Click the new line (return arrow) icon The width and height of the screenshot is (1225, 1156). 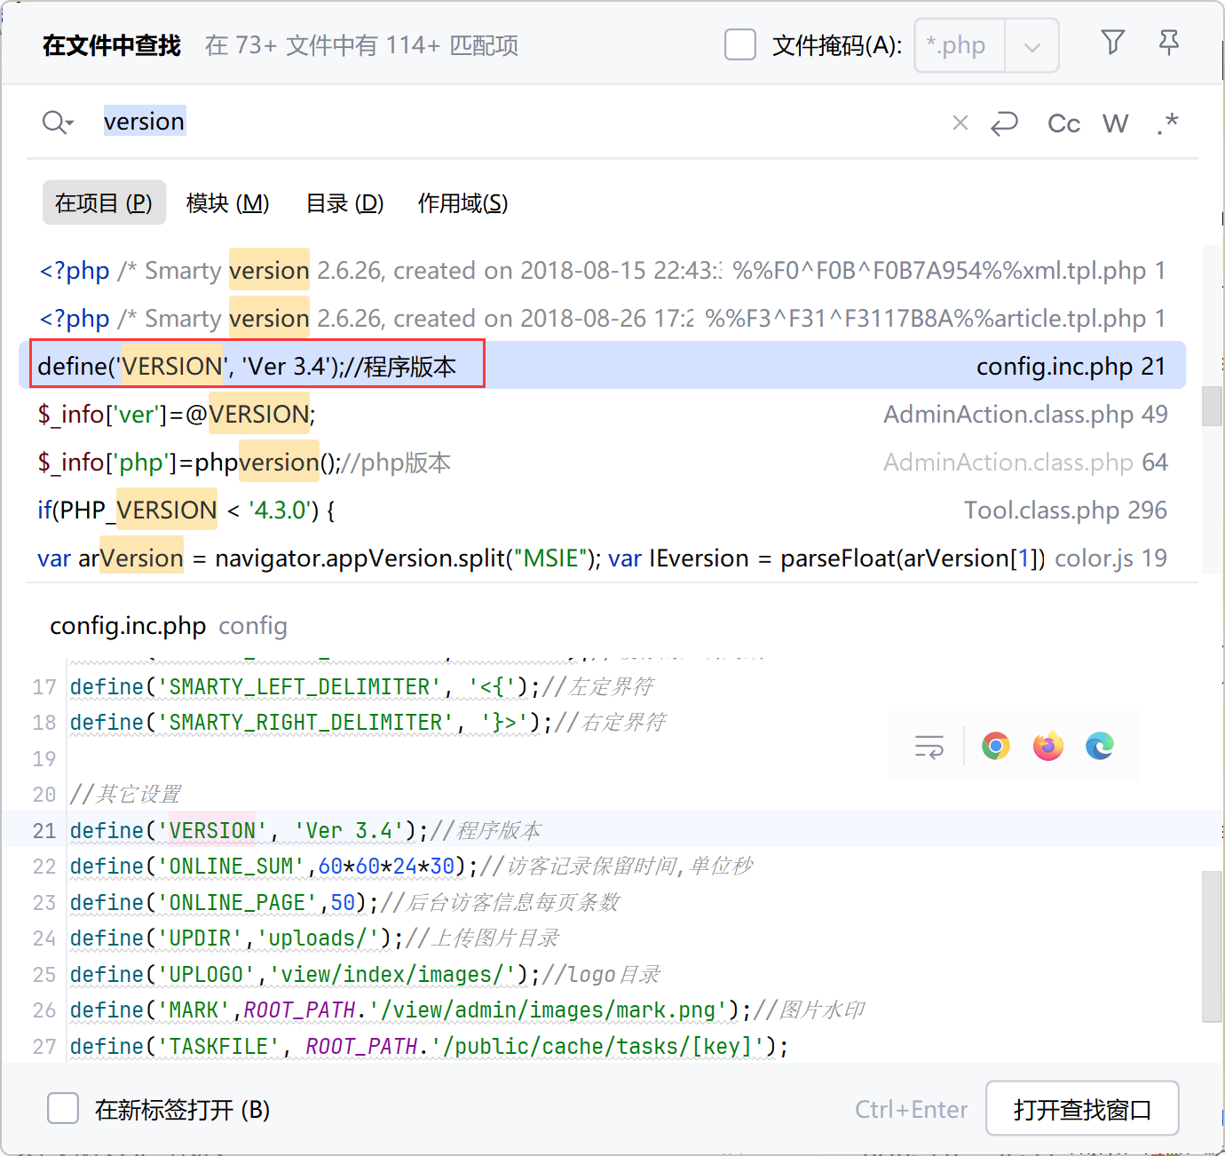1004,123
